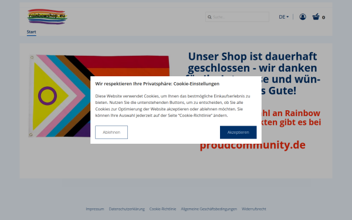Screen dimensions: 352x220
Task: Open Allgemeine Geschäftsbedingungen footer link
Action: pos(209,209)
